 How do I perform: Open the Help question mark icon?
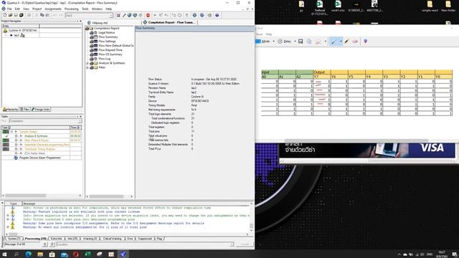[x=217, y=15]
